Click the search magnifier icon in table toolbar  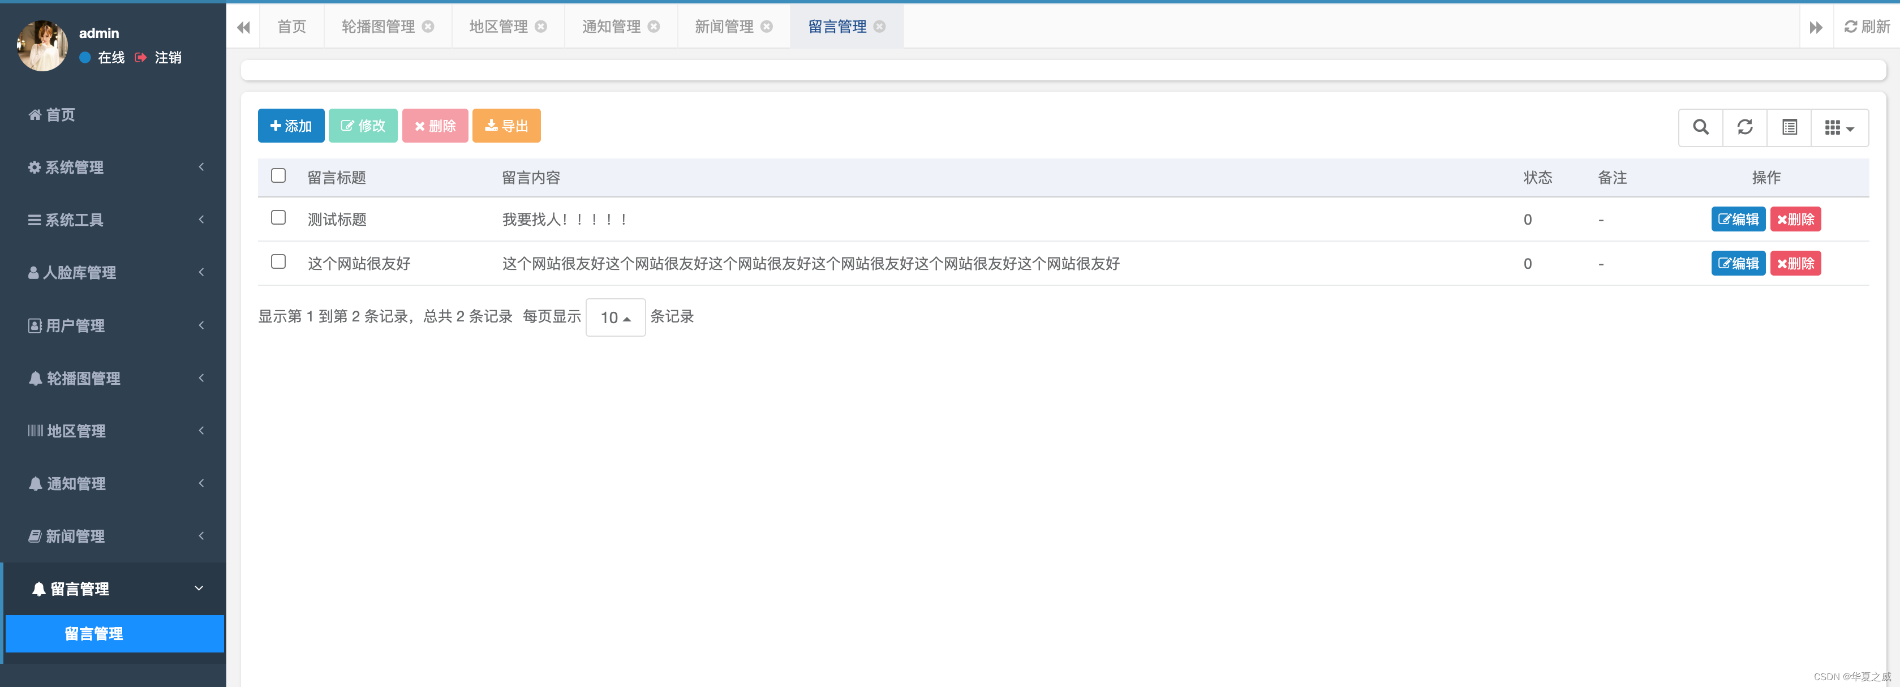(x=1701, y=127)
